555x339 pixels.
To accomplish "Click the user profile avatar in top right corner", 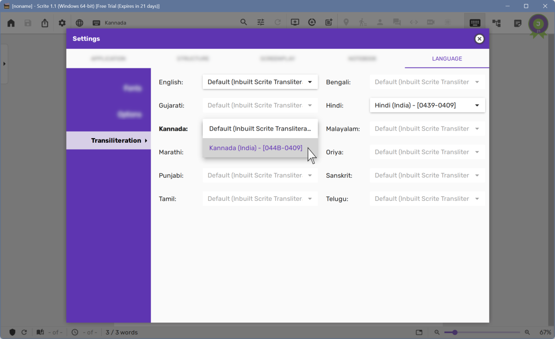I will click(538, 23).
